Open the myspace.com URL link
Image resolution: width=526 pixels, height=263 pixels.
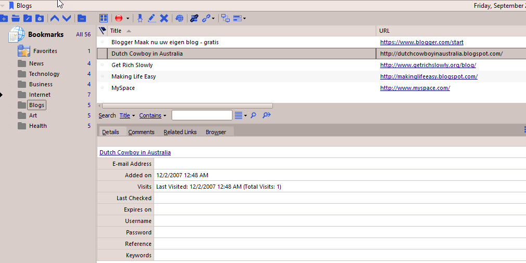[x=415, y=88]
